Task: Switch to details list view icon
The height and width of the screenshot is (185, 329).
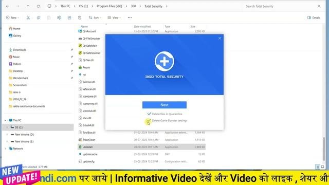Action: tap(318, 167)
